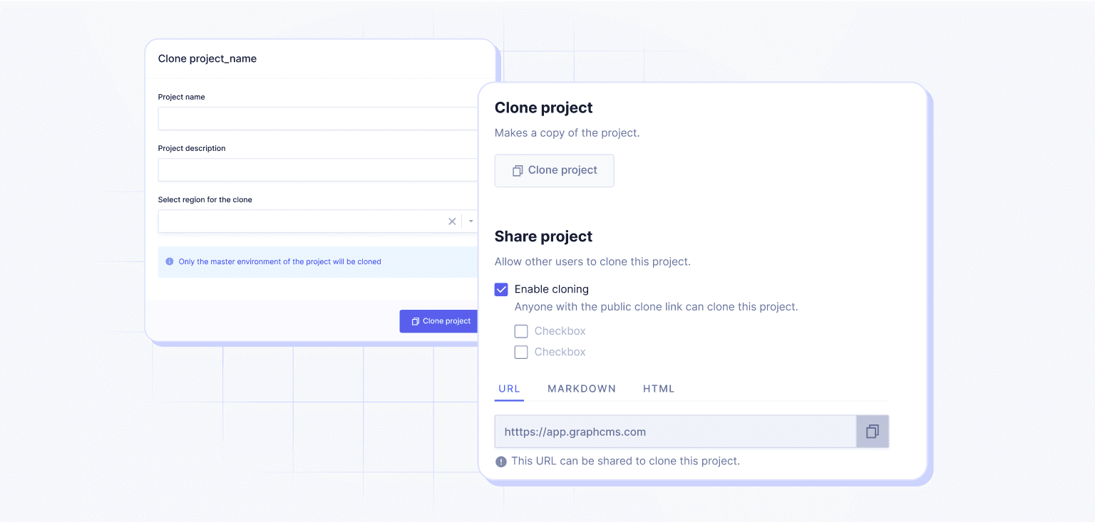
Task: Open the region dropdown arrow
Action: coord(471,221)
